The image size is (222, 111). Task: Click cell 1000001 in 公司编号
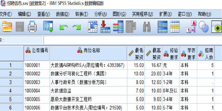click(37, 65)
